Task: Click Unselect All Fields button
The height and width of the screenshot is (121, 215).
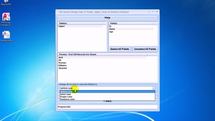Action: (x=145, y=49)
